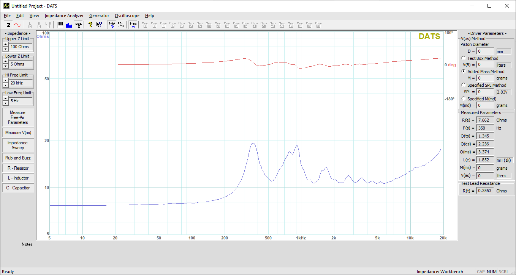516x275 pixels.
Task: Increase the Hi Freq Limit with up arrow
Action: click(x=5, y=81)
